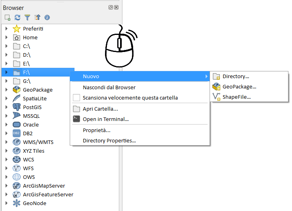Open Directory Properties... from context menu
The width and height of the screenshot is (292, 211).
pos(109,140)
